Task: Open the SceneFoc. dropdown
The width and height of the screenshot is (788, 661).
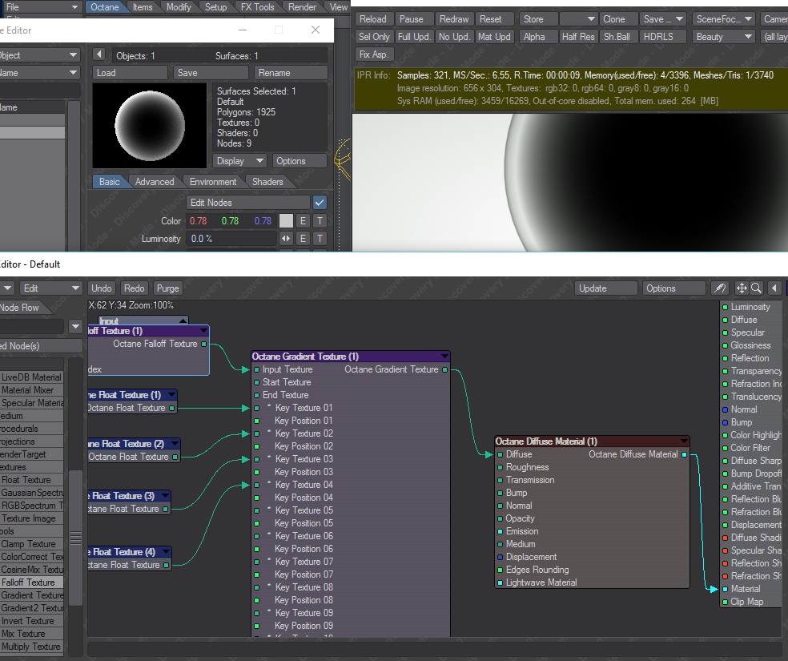Action: [x=724, y=19]
